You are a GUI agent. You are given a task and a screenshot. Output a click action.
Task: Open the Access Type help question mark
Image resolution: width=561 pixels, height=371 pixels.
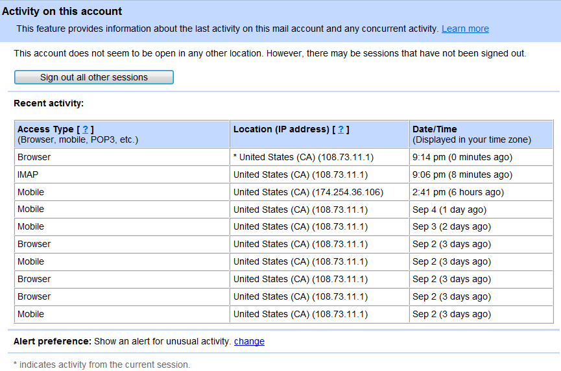tap(85, 129)
